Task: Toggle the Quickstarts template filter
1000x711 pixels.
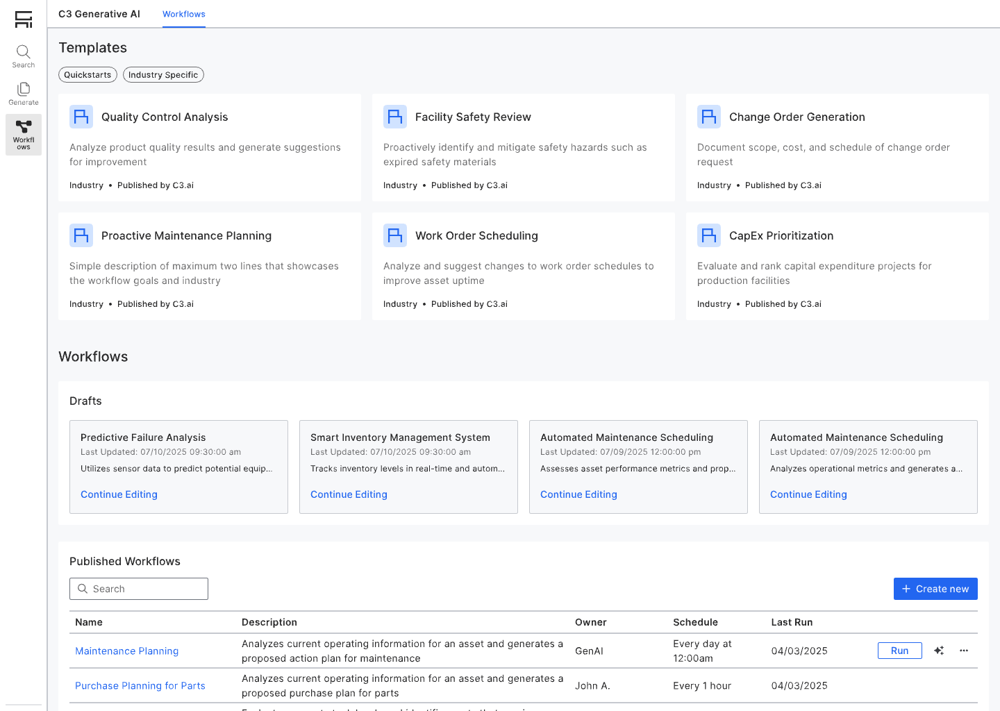Action: 87,75
